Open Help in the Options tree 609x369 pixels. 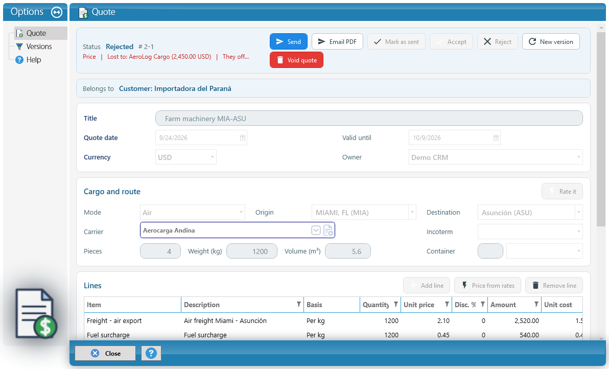coord(33,60)
